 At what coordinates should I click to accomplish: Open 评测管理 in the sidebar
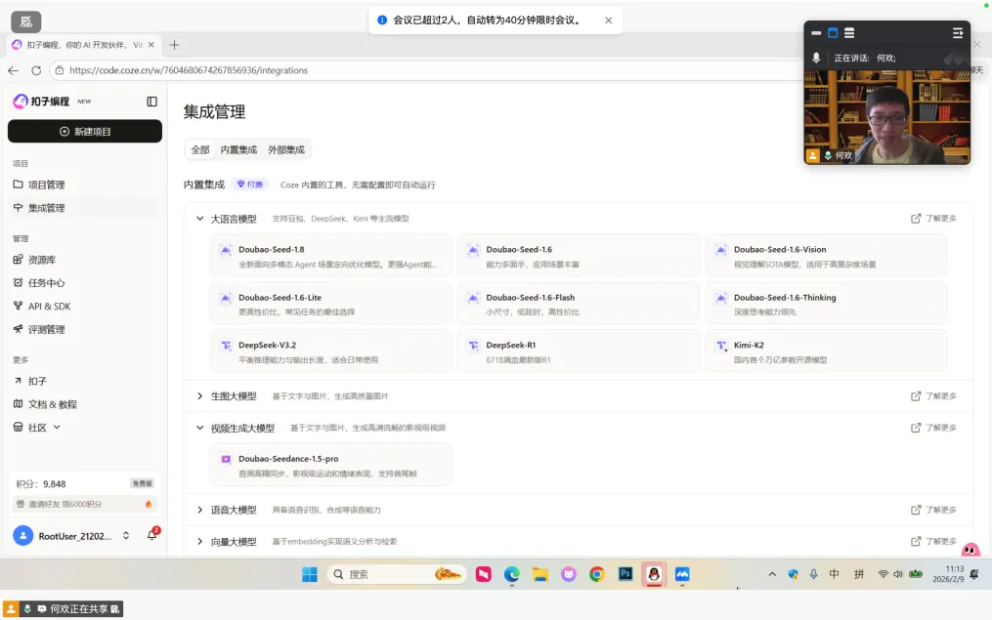click(x=85, y=329)
